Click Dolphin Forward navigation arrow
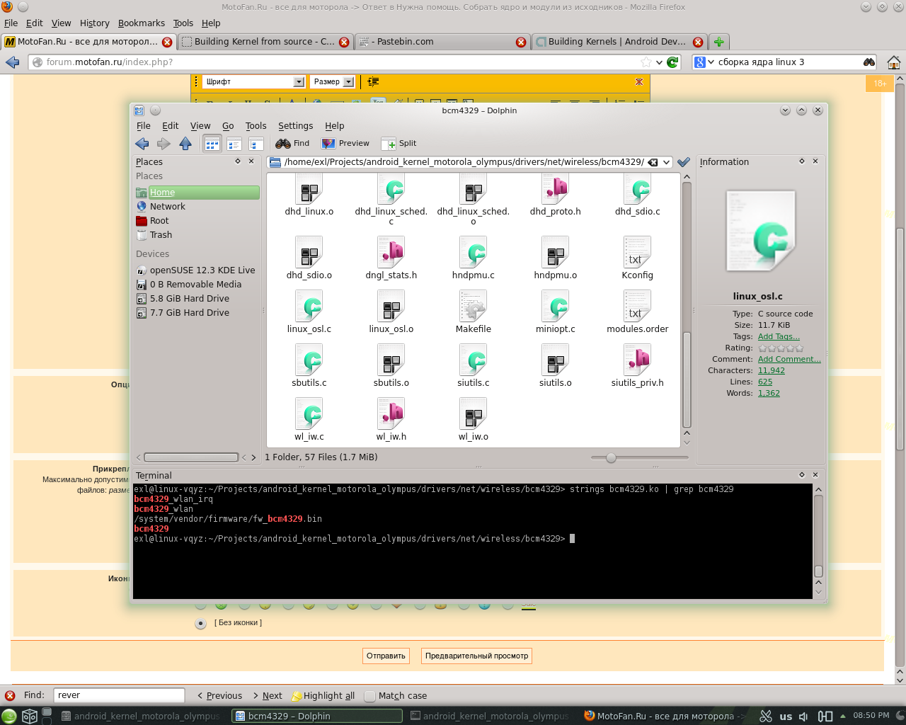This screenshot has width=906, height=725. tap(164, 144)
